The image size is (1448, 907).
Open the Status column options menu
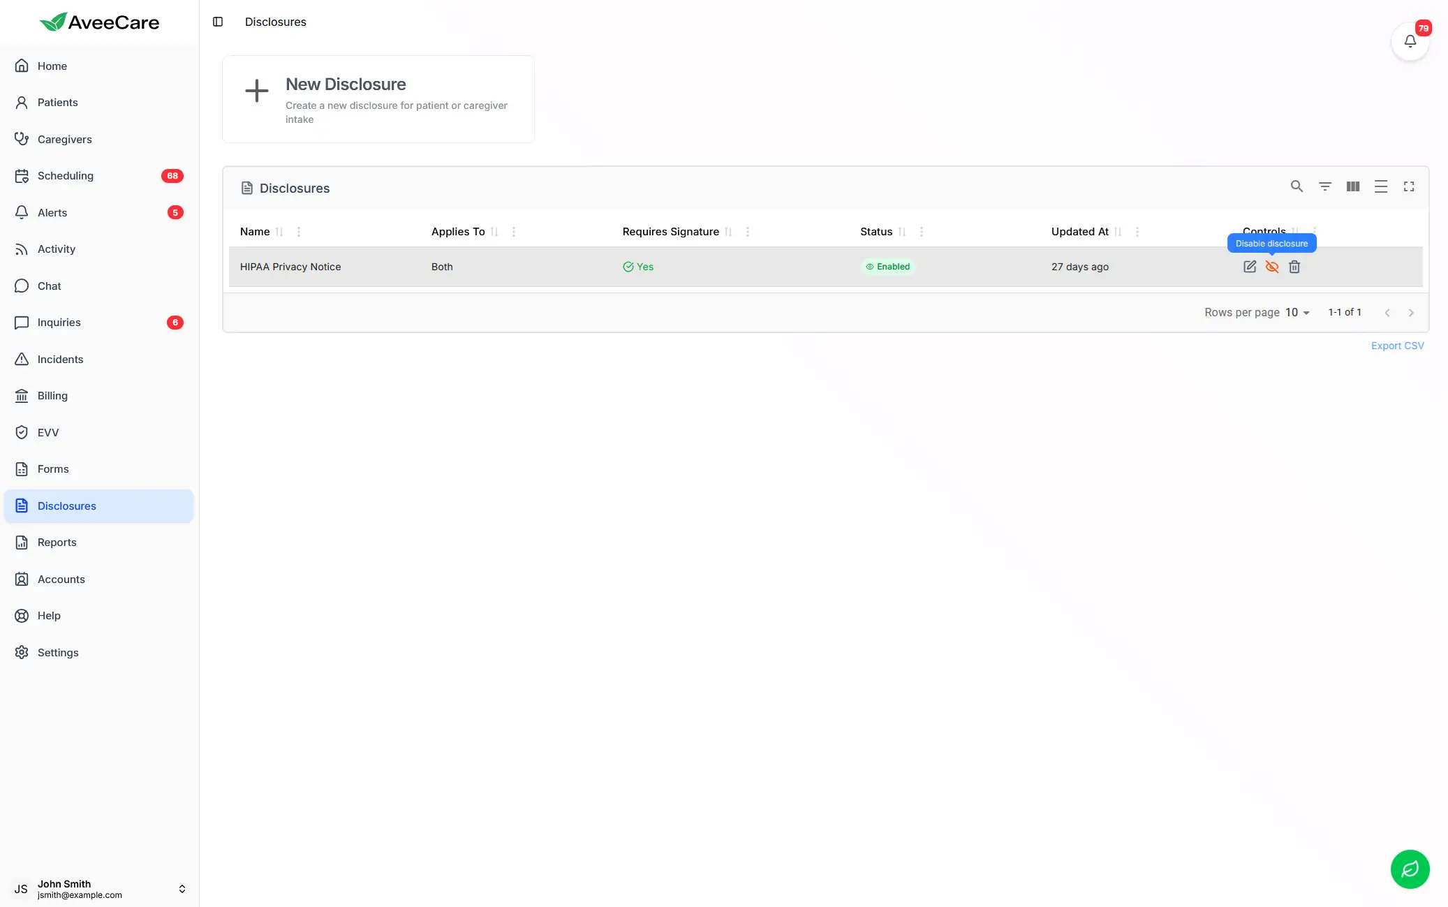click(922, 232)
